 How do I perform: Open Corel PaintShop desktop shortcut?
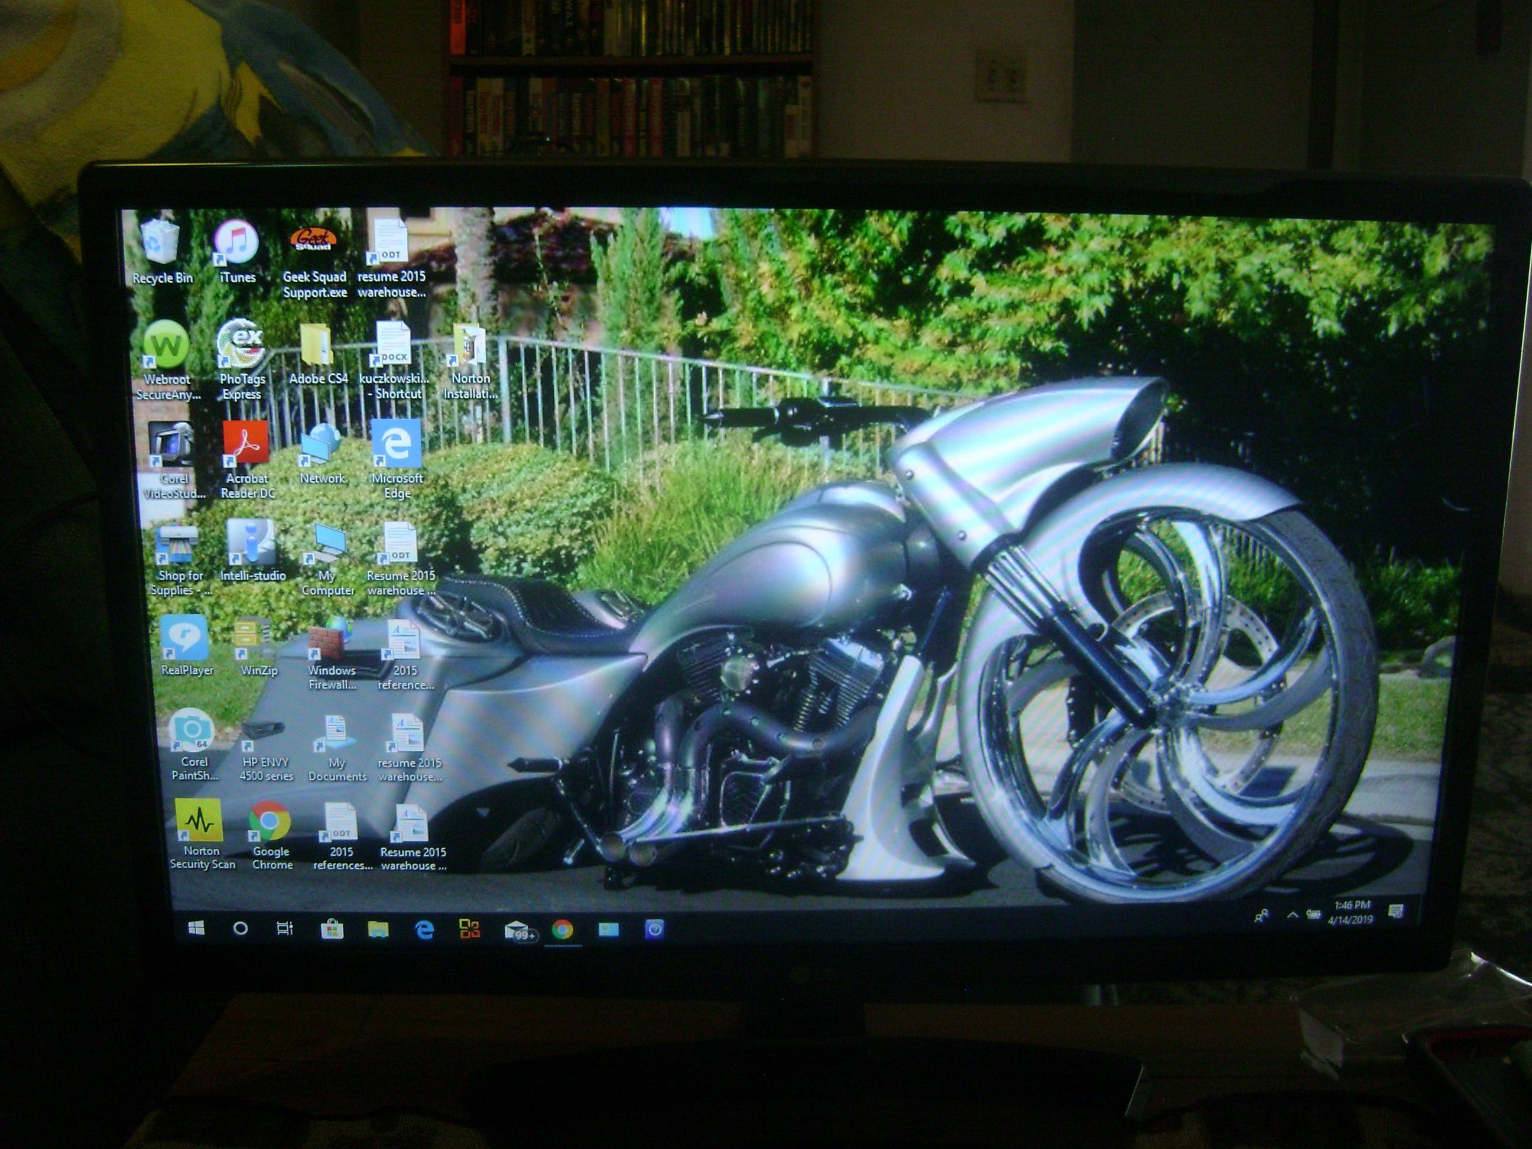(191, 731)
